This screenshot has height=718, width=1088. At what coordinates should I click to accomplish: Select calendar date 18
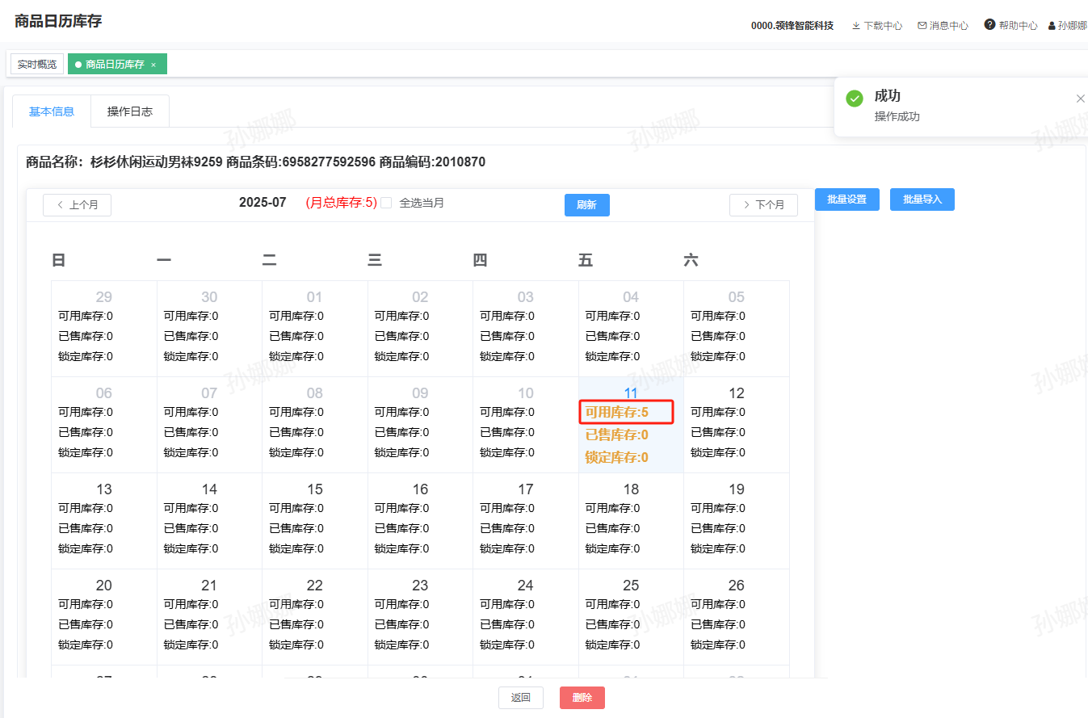tap(631, 489)
